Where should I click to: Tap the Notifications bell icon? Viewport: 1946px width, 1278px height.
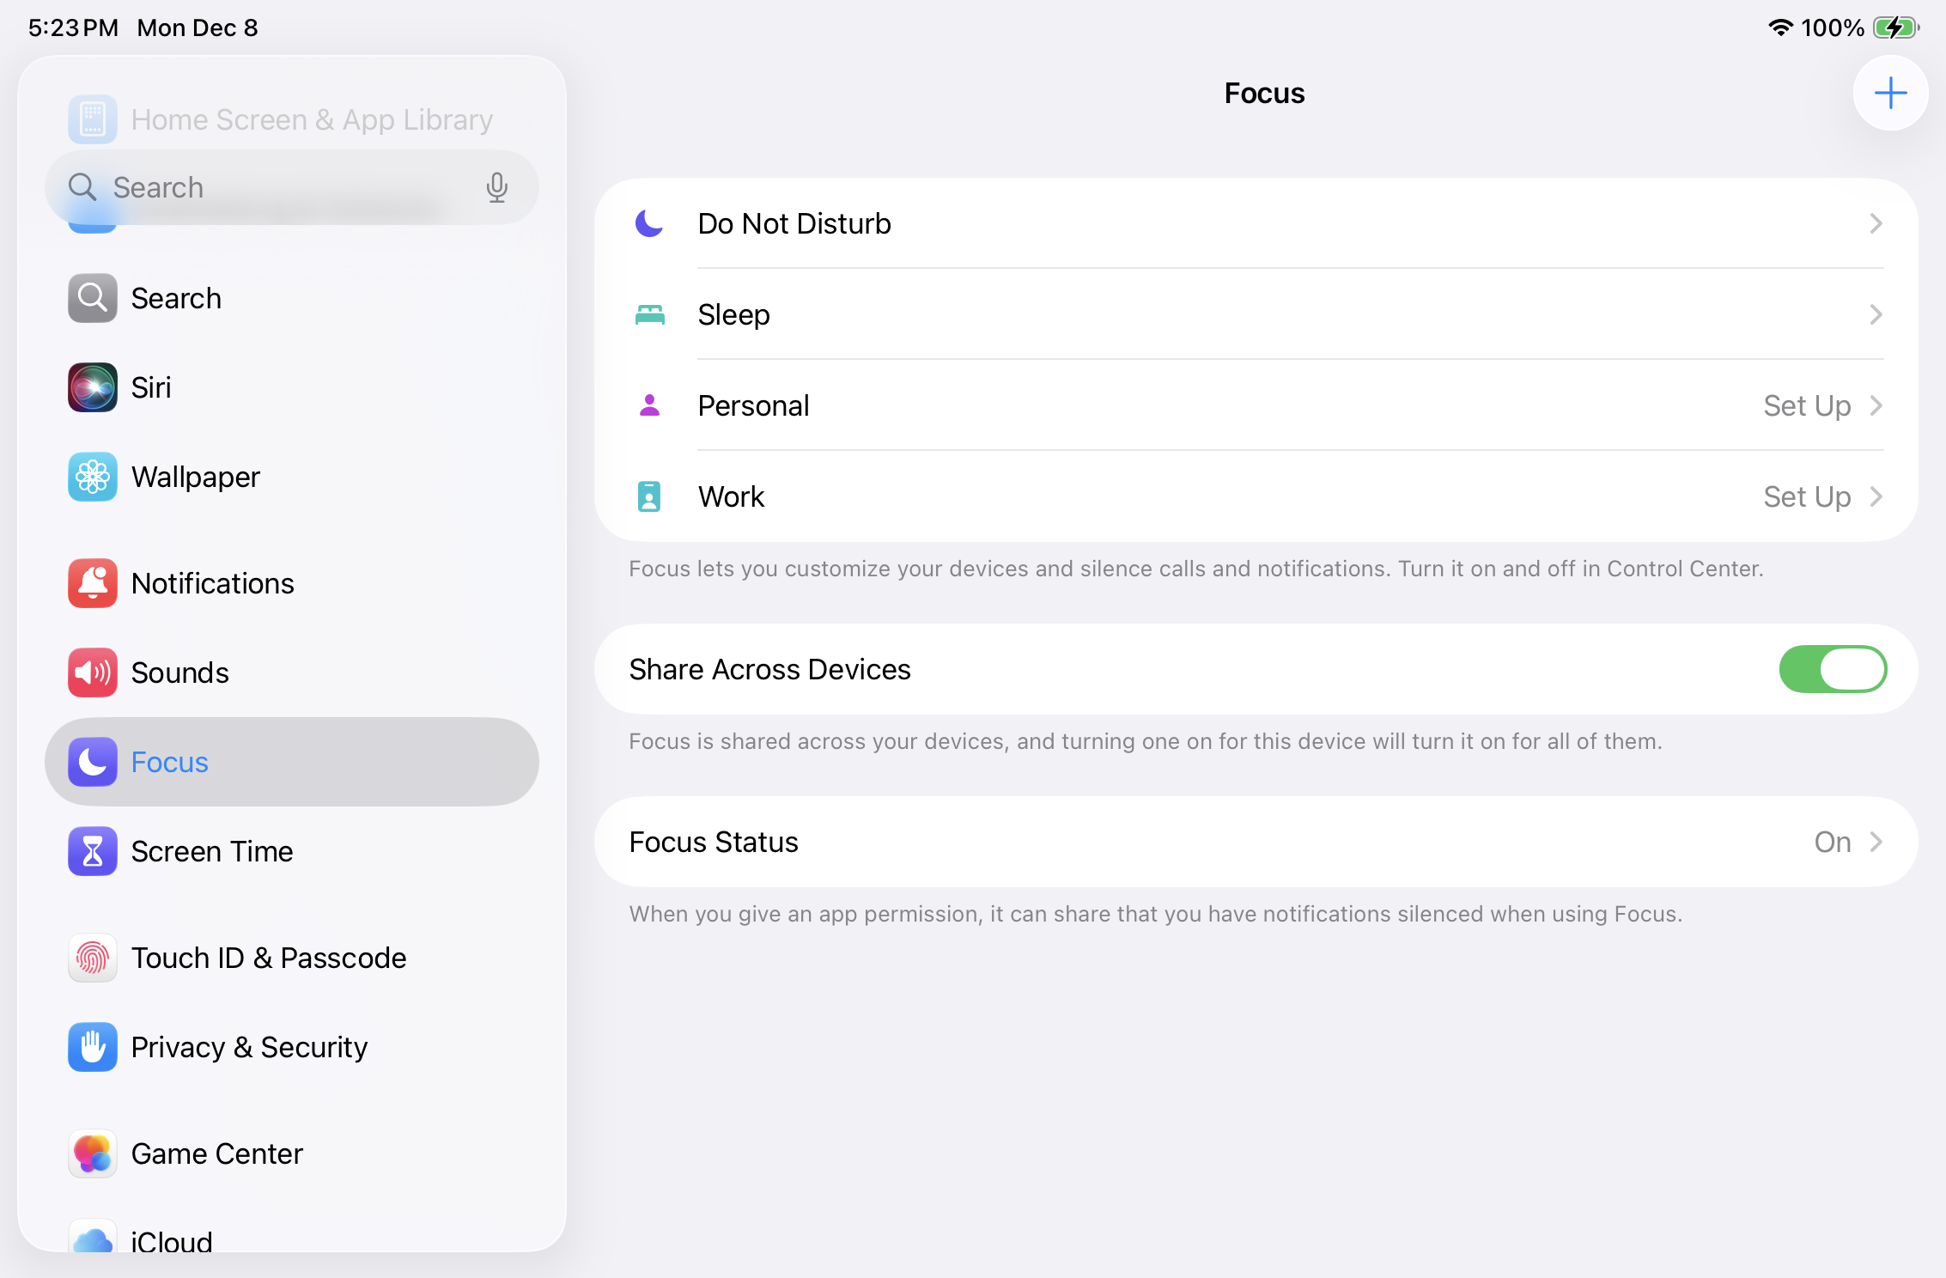(x=93, y=583)
